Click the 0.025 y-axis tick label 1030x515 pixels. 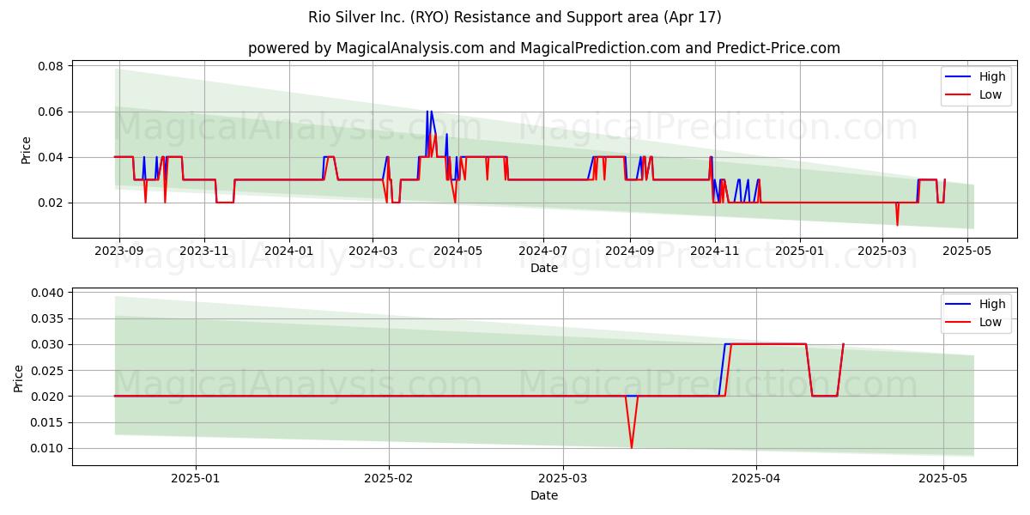click(48, 370)
